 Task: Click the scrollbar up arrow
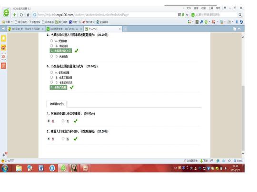pyautogui.click(x=243, y=37)
